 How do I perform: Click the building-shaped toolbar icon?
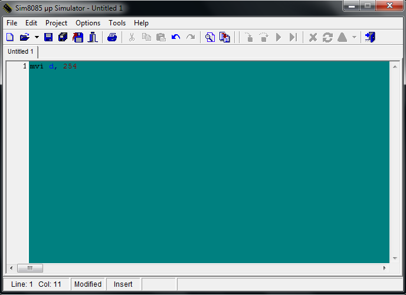tap(93, 37)
